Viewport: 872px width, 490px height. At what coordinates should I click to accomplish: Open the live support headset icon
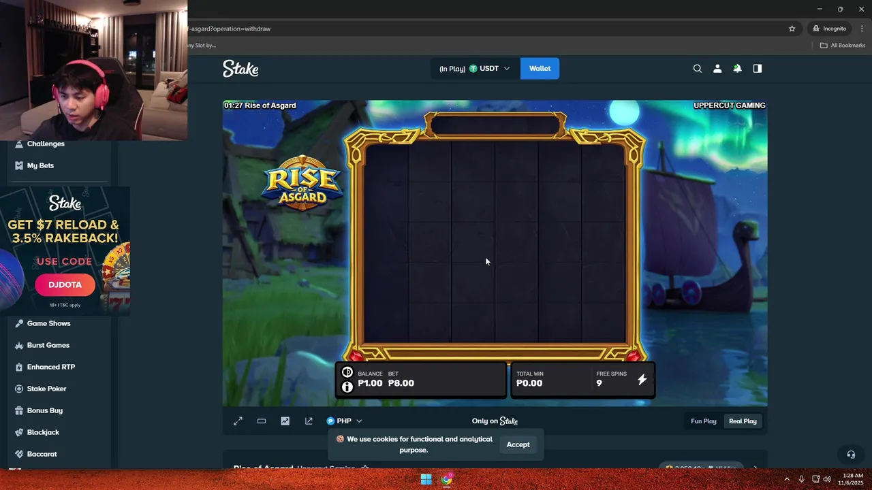tap(851, 455)
